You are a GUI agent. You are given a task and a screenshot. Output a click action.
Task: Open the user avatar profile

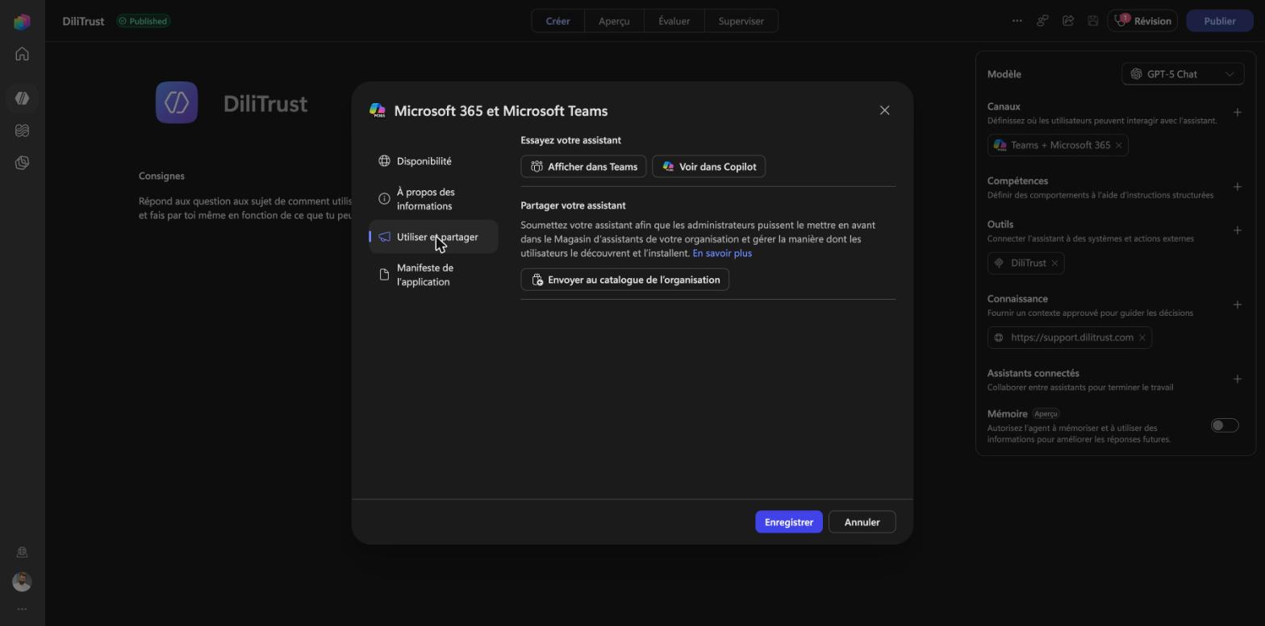[x=22, y=582]
